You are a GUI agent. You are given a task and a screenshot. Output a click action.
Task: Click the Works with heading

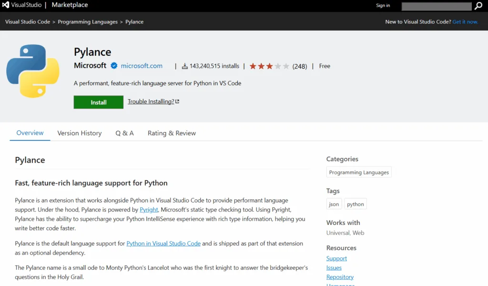[x=343, y=223]
